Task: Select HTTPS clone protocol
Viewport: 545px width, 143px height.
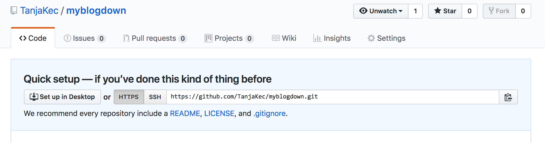Action: point(129,97)
